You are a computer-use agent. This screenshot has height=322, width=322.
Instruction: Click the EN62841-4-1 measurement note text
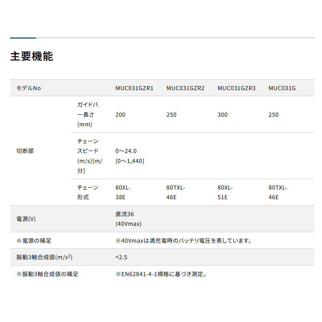(x=161, y=274)
